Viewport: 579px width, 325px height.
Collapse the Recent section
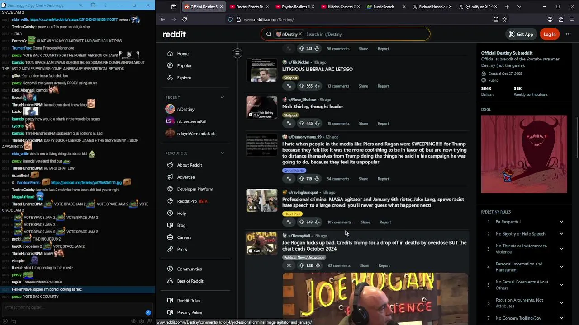coord(222,97)
